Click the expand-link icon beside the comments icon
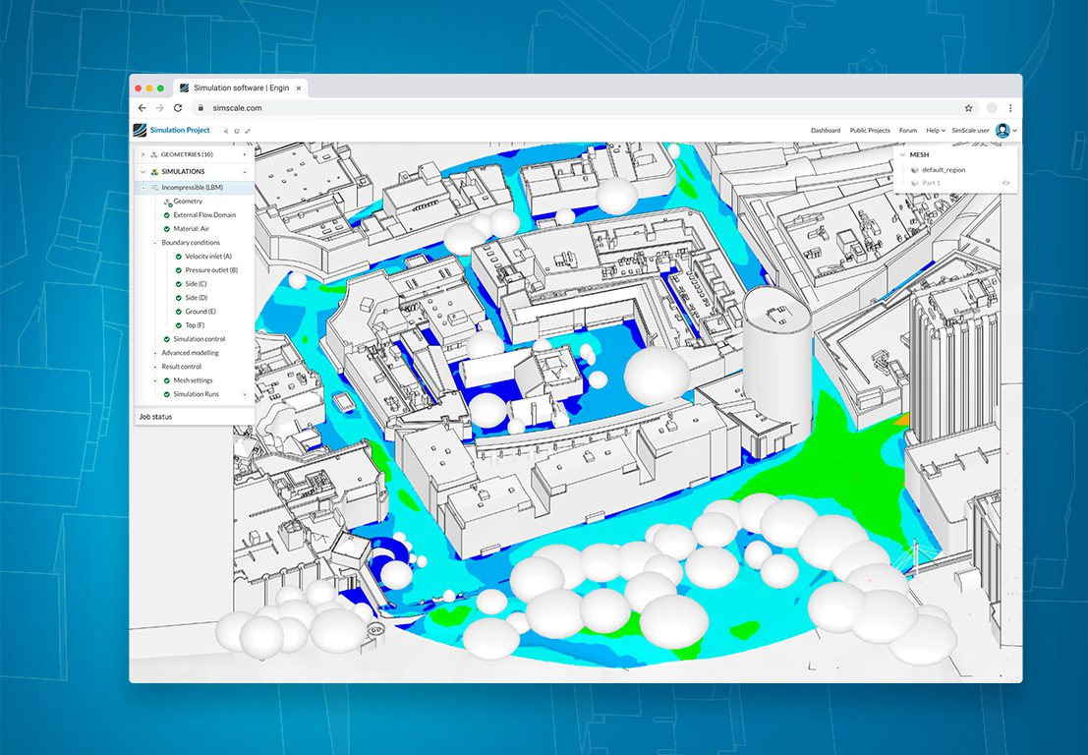Viewport: 1088px width, 755px height. (248, 131)
